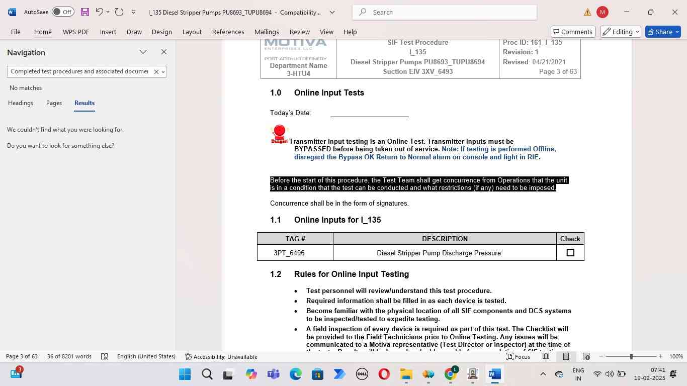Open the Windows Start menu

click(x=185, y=374)
